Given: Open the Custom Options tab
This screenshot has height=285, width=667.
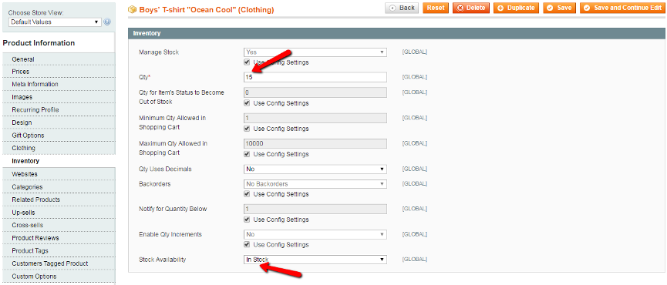Looking at the screenshot, I should tap(59, 277).
